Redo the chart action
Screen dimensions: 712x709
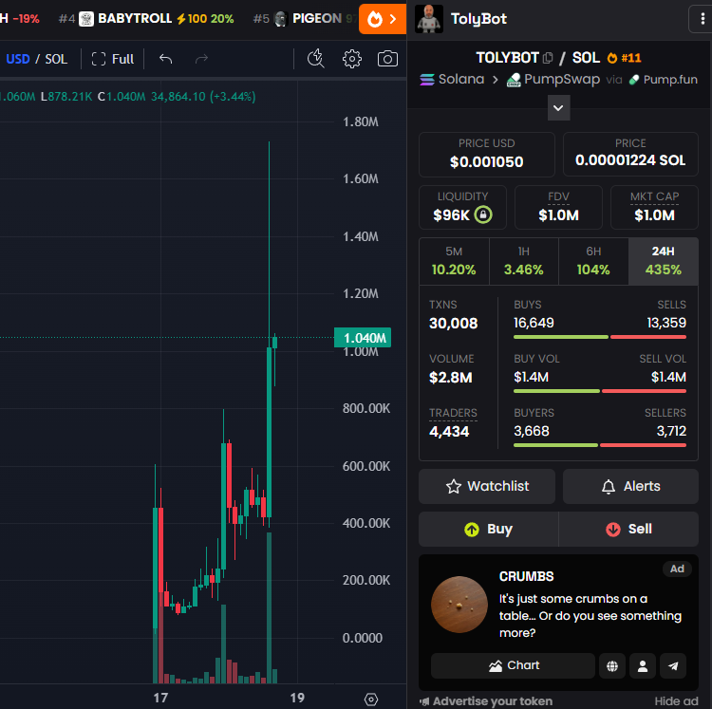coord(201,59)
